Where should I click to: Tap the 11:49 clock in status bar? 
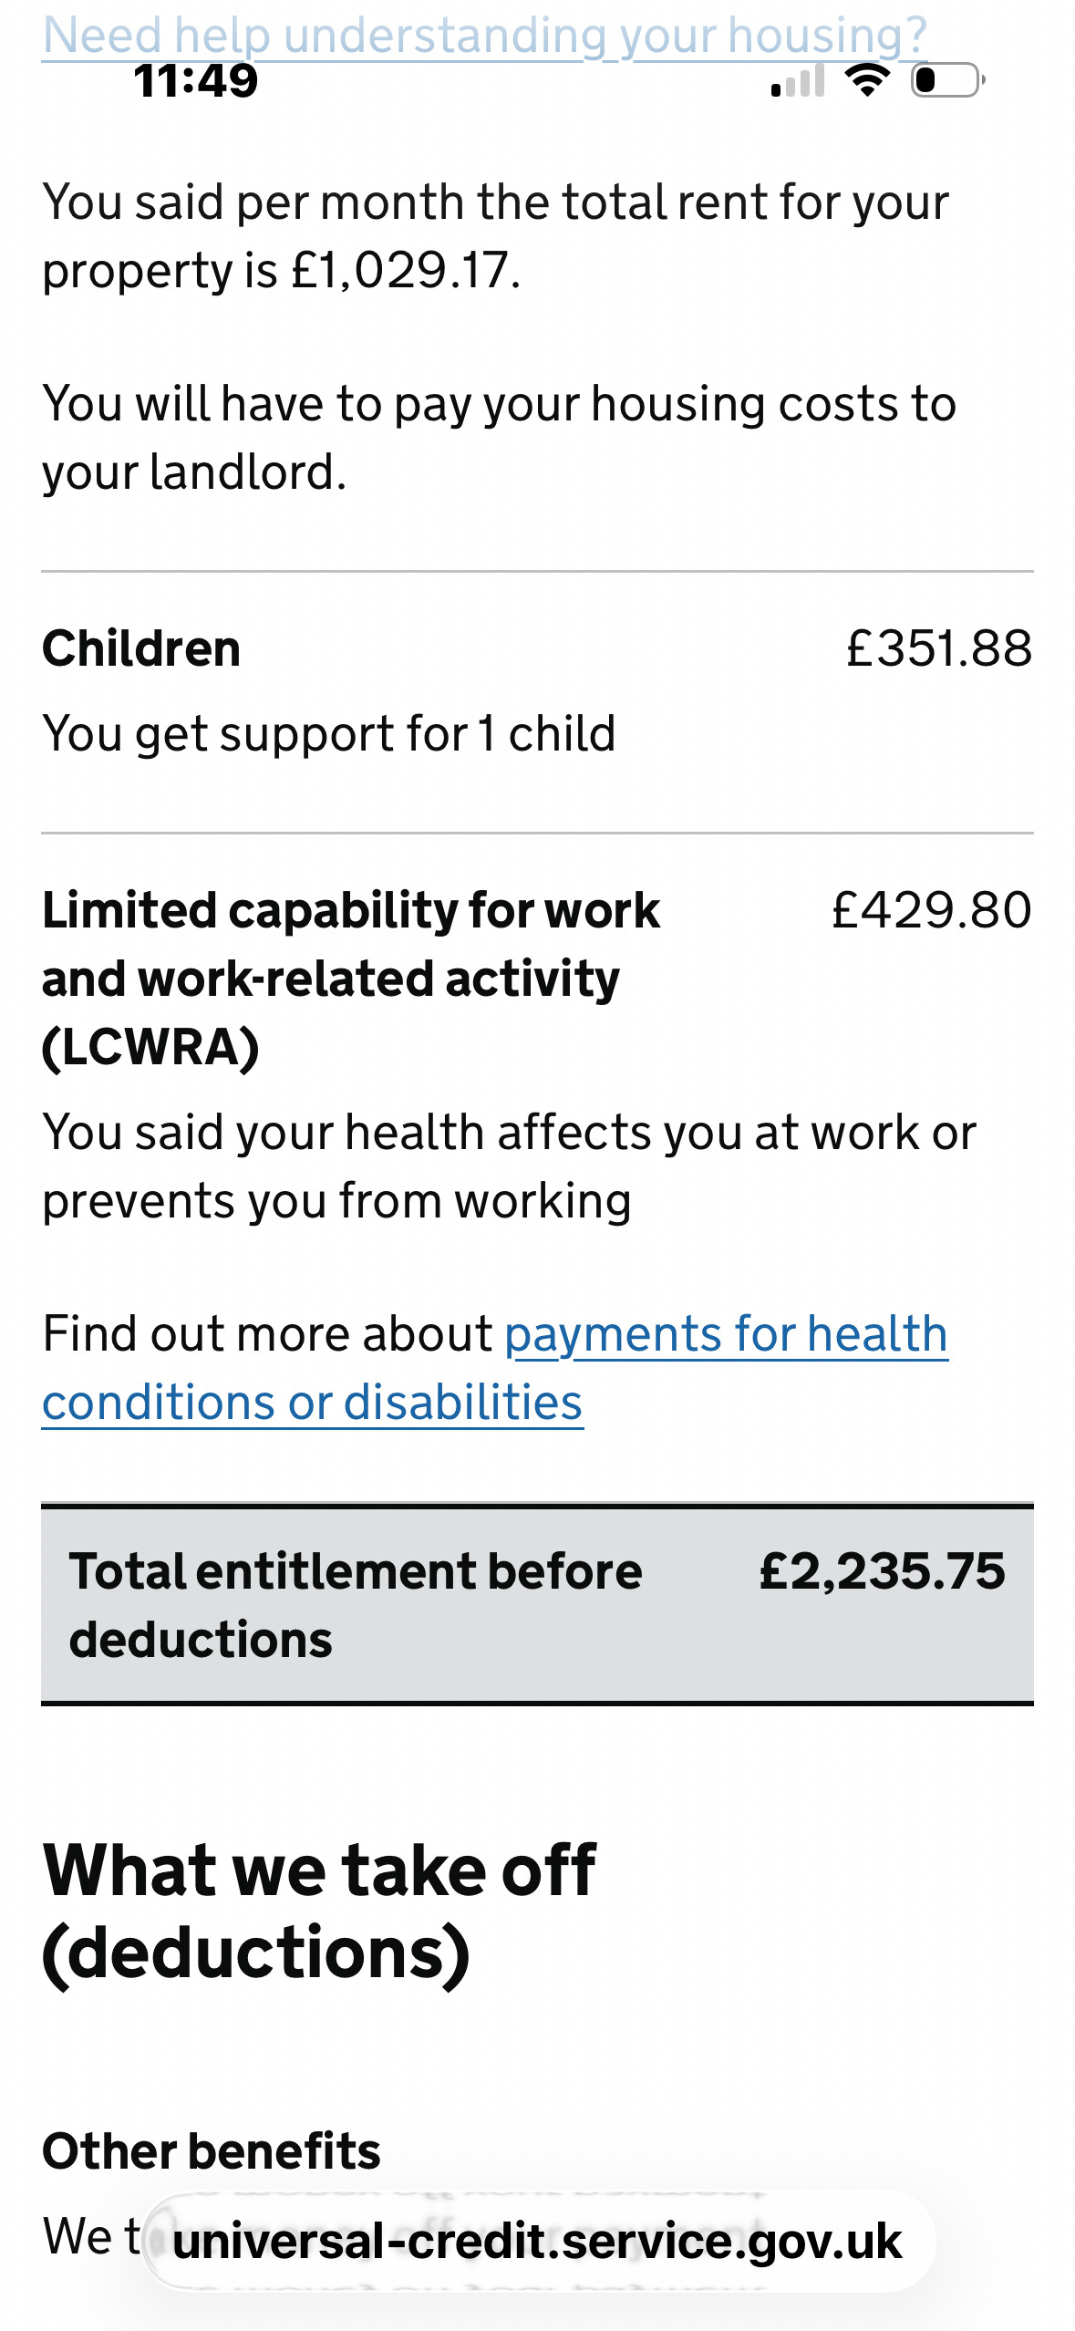[196, 80]
